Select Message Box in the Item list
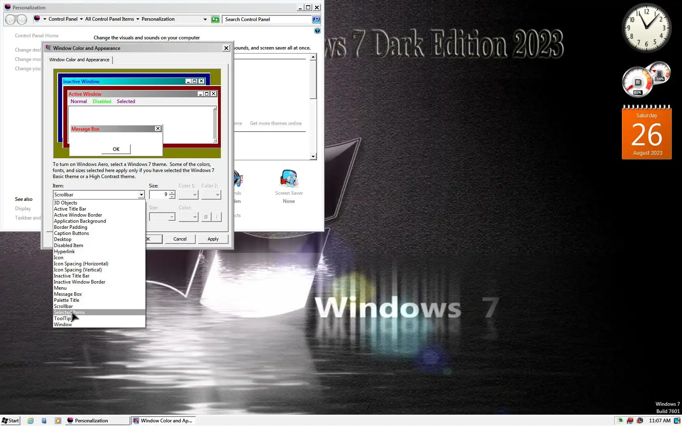The image size is (682, 426). coord(99,294)
